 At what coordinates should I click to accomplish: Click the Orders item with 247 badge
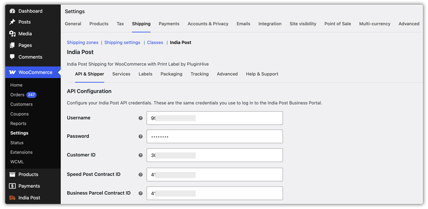(x=24, y=95)
